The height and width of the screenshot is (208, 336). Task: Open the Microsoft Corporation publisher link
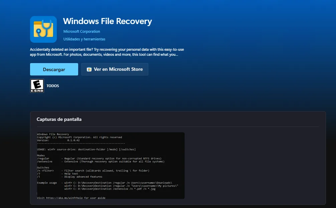point(81,31)
